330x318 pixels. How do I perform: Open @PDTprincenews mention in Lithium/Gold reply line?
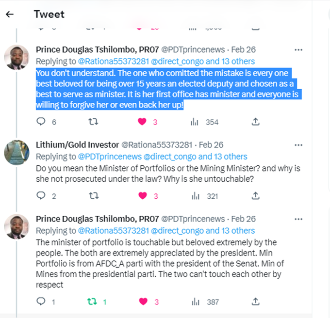point(110,157)
